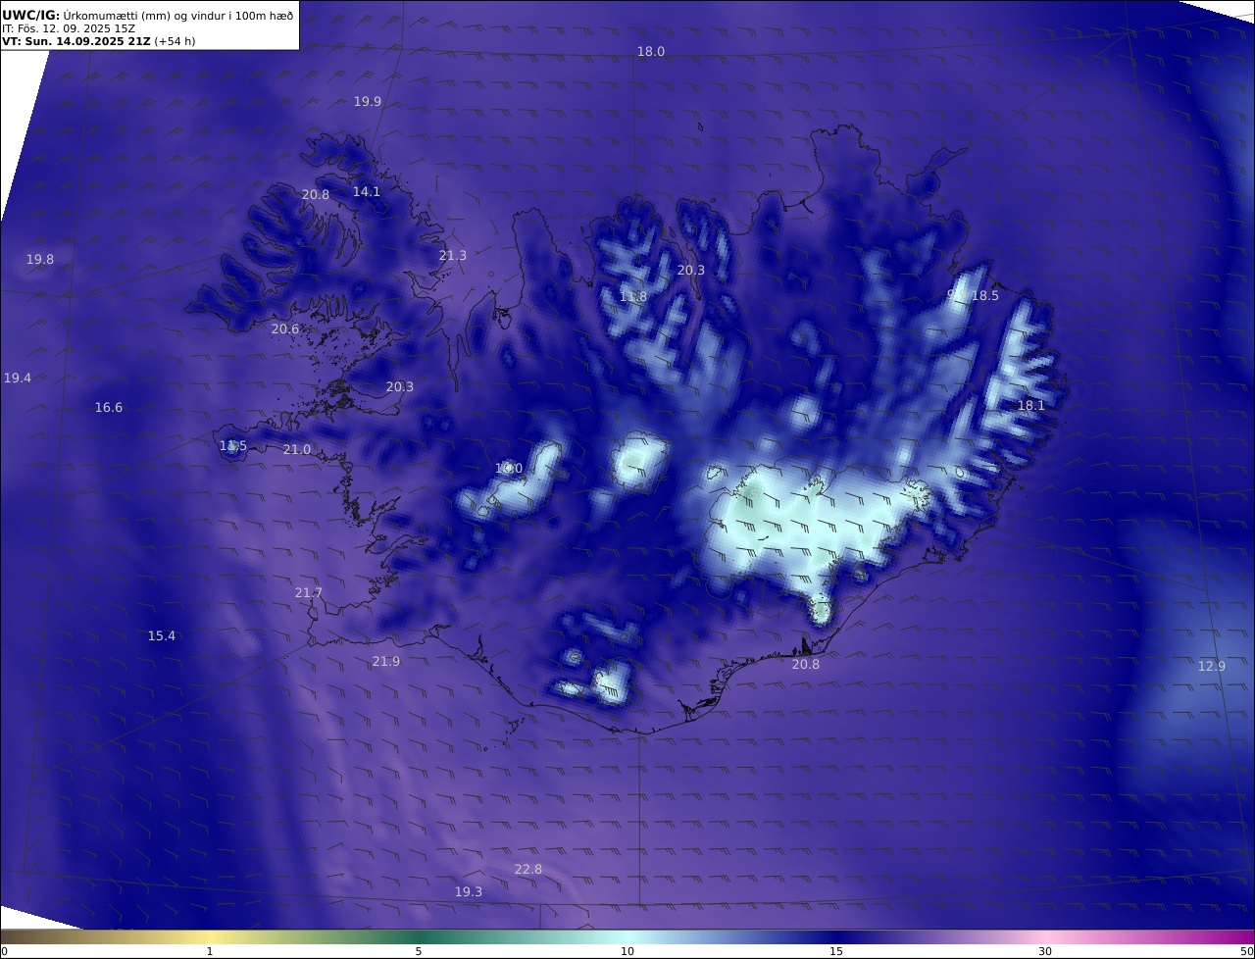Click the 18.5 value in the northeast
This screenshot has height=959, width=1255.
tap(984, 295)
